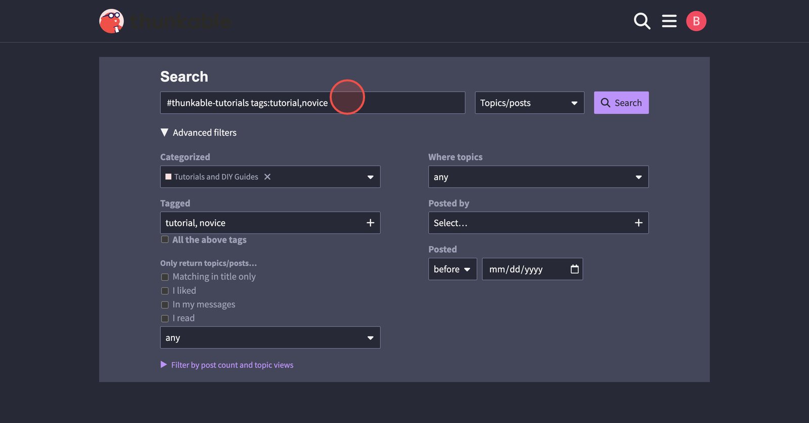Tick the I liked checkbox
Screen dimensions: 809x423
(x=165, y=291)
